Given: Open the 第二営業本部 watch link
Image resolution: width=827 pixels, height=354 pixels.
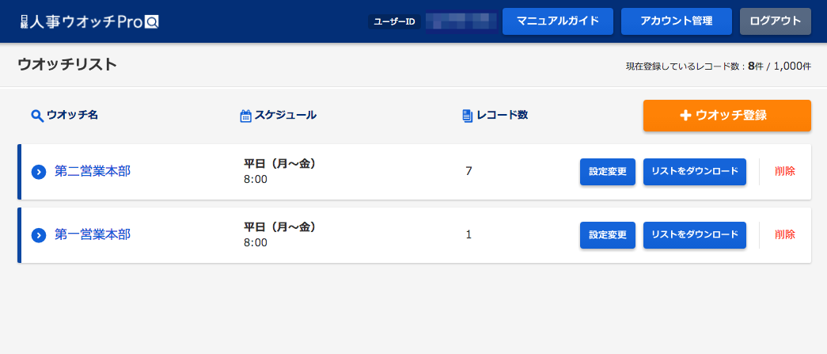Looking at the screenshot, I should tap(93, 172).
